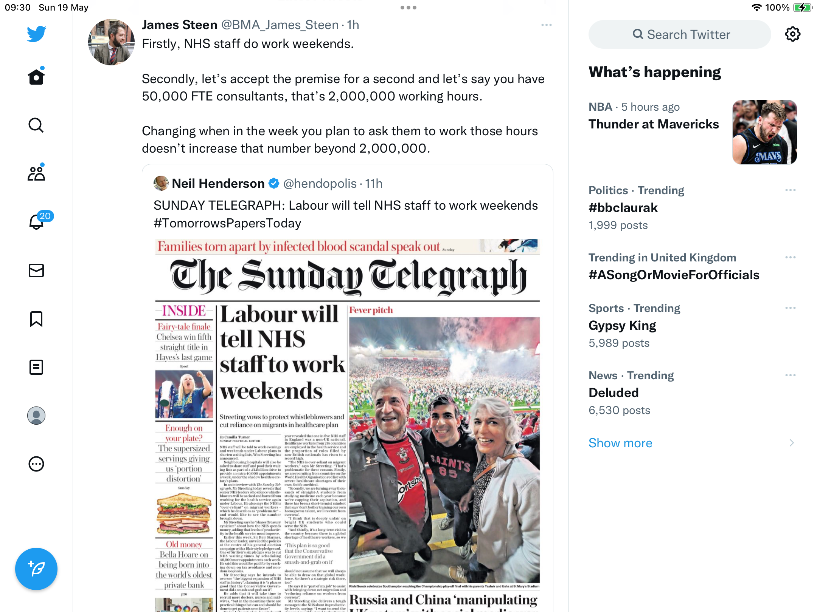Screen dimensions: 817x612
Task: Open the #ASongOrMovieForOfficials trend
Action: (674, 275)
